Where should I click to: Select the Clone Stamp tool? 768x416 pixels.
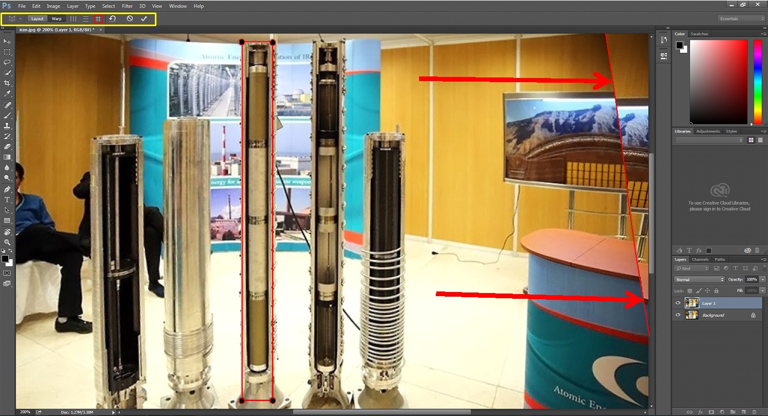(x=7, y=126)
